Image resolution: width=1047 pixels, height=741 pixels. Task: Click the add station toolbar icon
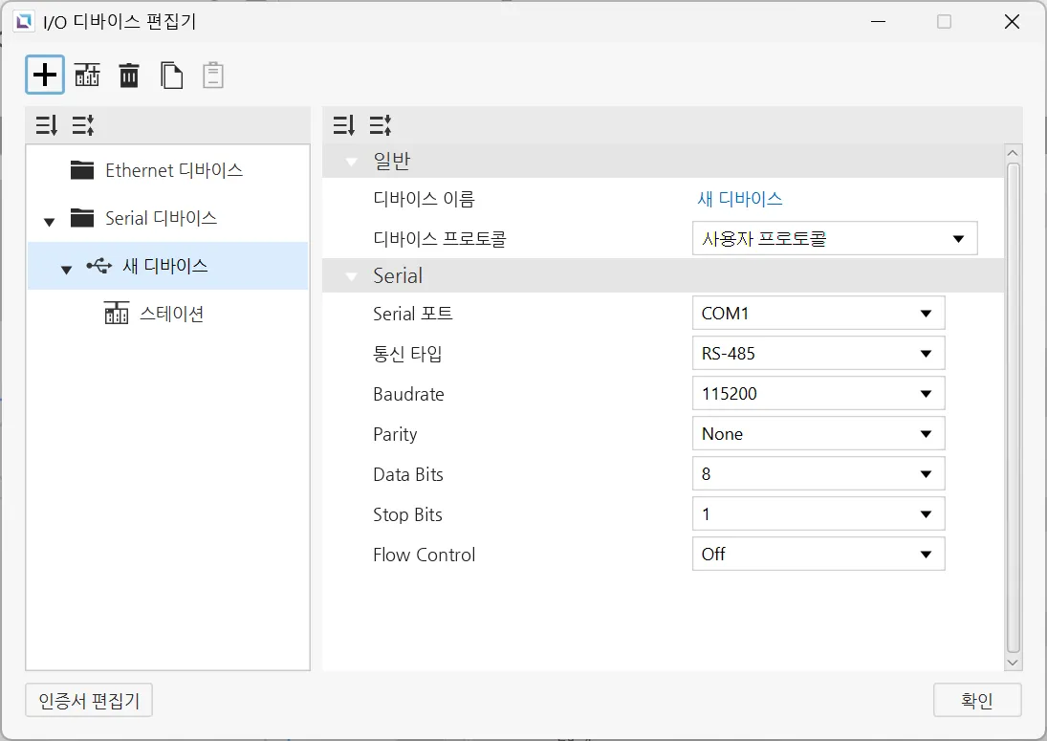[87, 75]
